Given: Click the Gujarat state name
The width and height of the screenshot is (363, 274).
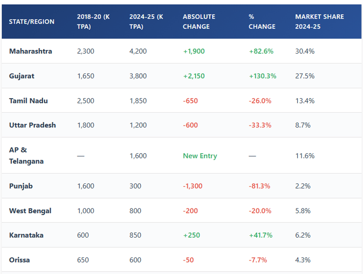Looking at the screenshot, I should 22,76.
